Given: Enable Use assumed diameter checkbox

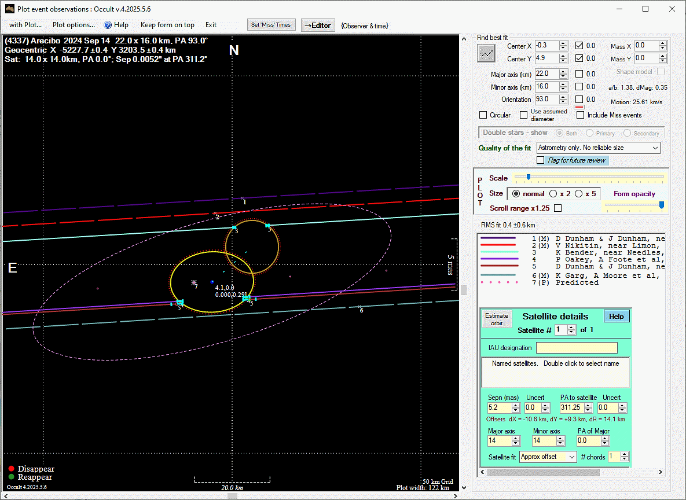Looking at the screenshot, I should point(523,115).
